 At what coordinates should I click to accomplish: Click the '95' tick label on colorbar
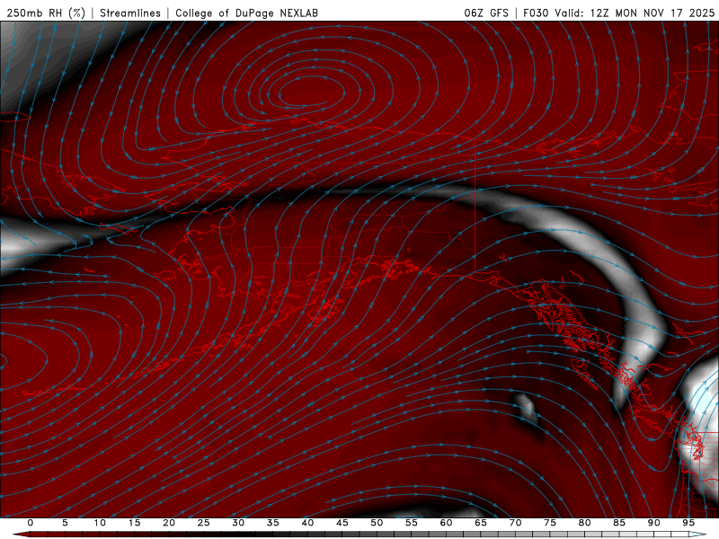(688, 523)
